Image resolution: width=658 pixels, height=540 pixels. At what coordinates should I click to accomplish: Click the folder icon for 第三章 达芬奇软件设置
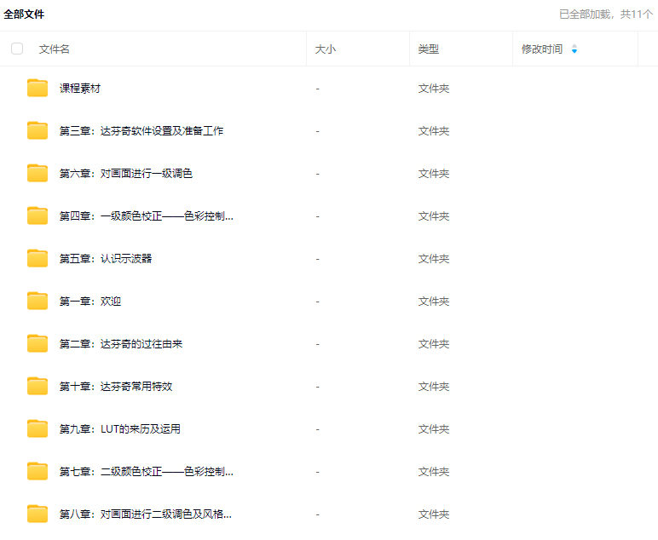pos(38,130)
